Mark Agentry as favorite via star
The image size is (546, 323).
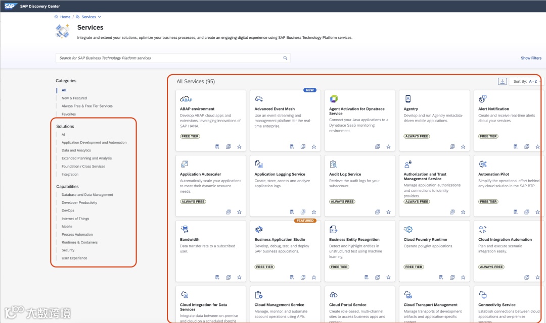coord(463,147)
